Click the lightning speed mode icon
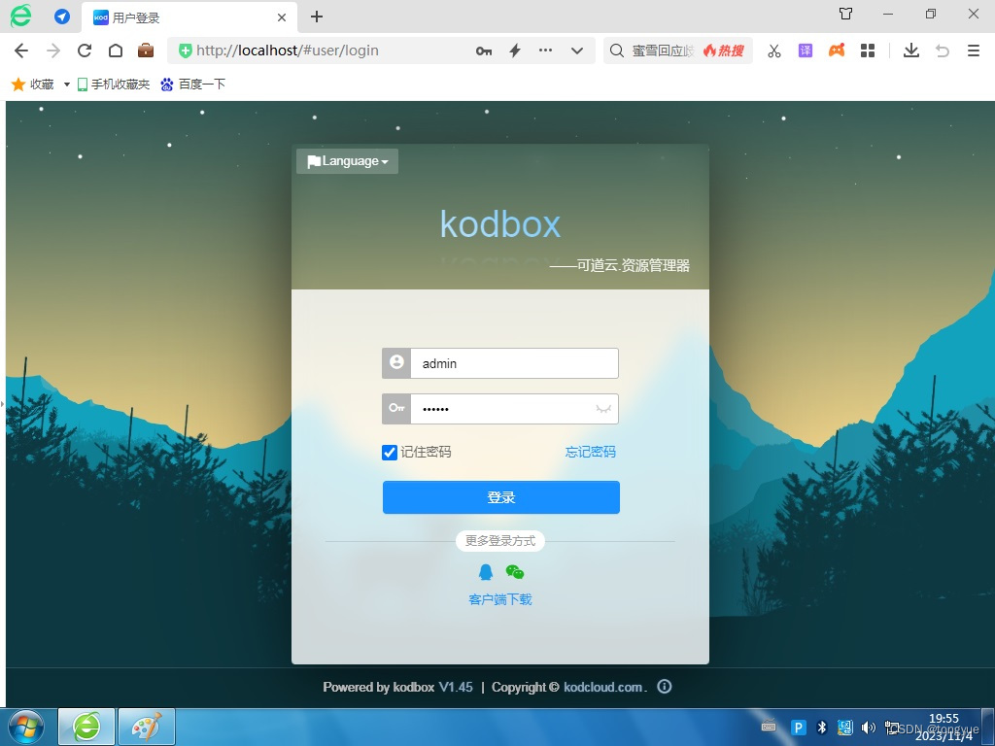The height and width of the screenshot is (746, 995). click(515, 51)
